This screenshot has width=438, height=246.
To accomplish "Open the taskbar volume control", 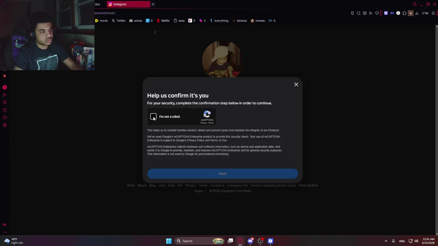I will click(x=416, y=241).
